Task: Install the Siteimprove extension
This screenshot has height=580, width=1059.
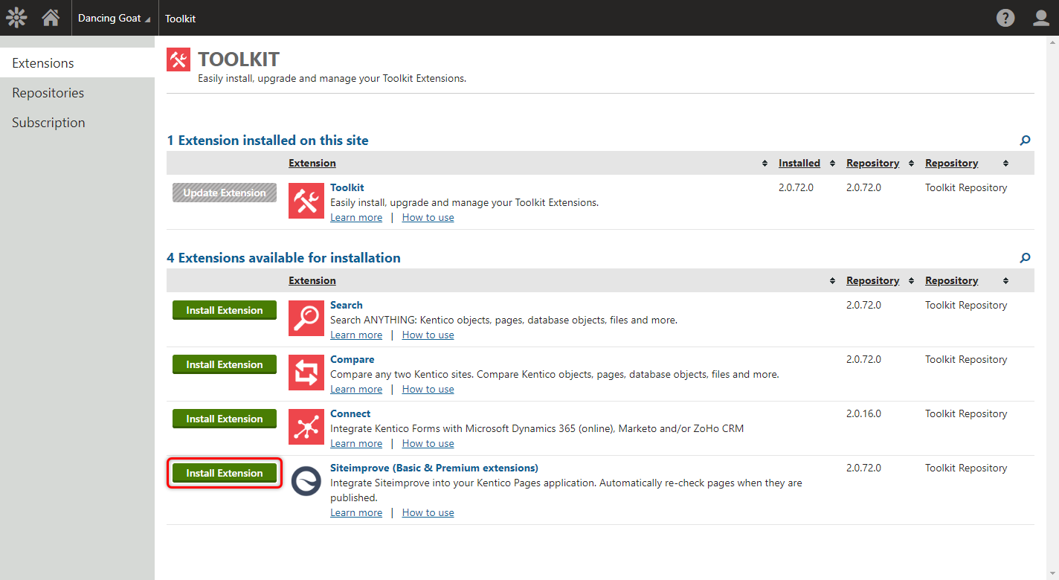Action: (225, 473)
